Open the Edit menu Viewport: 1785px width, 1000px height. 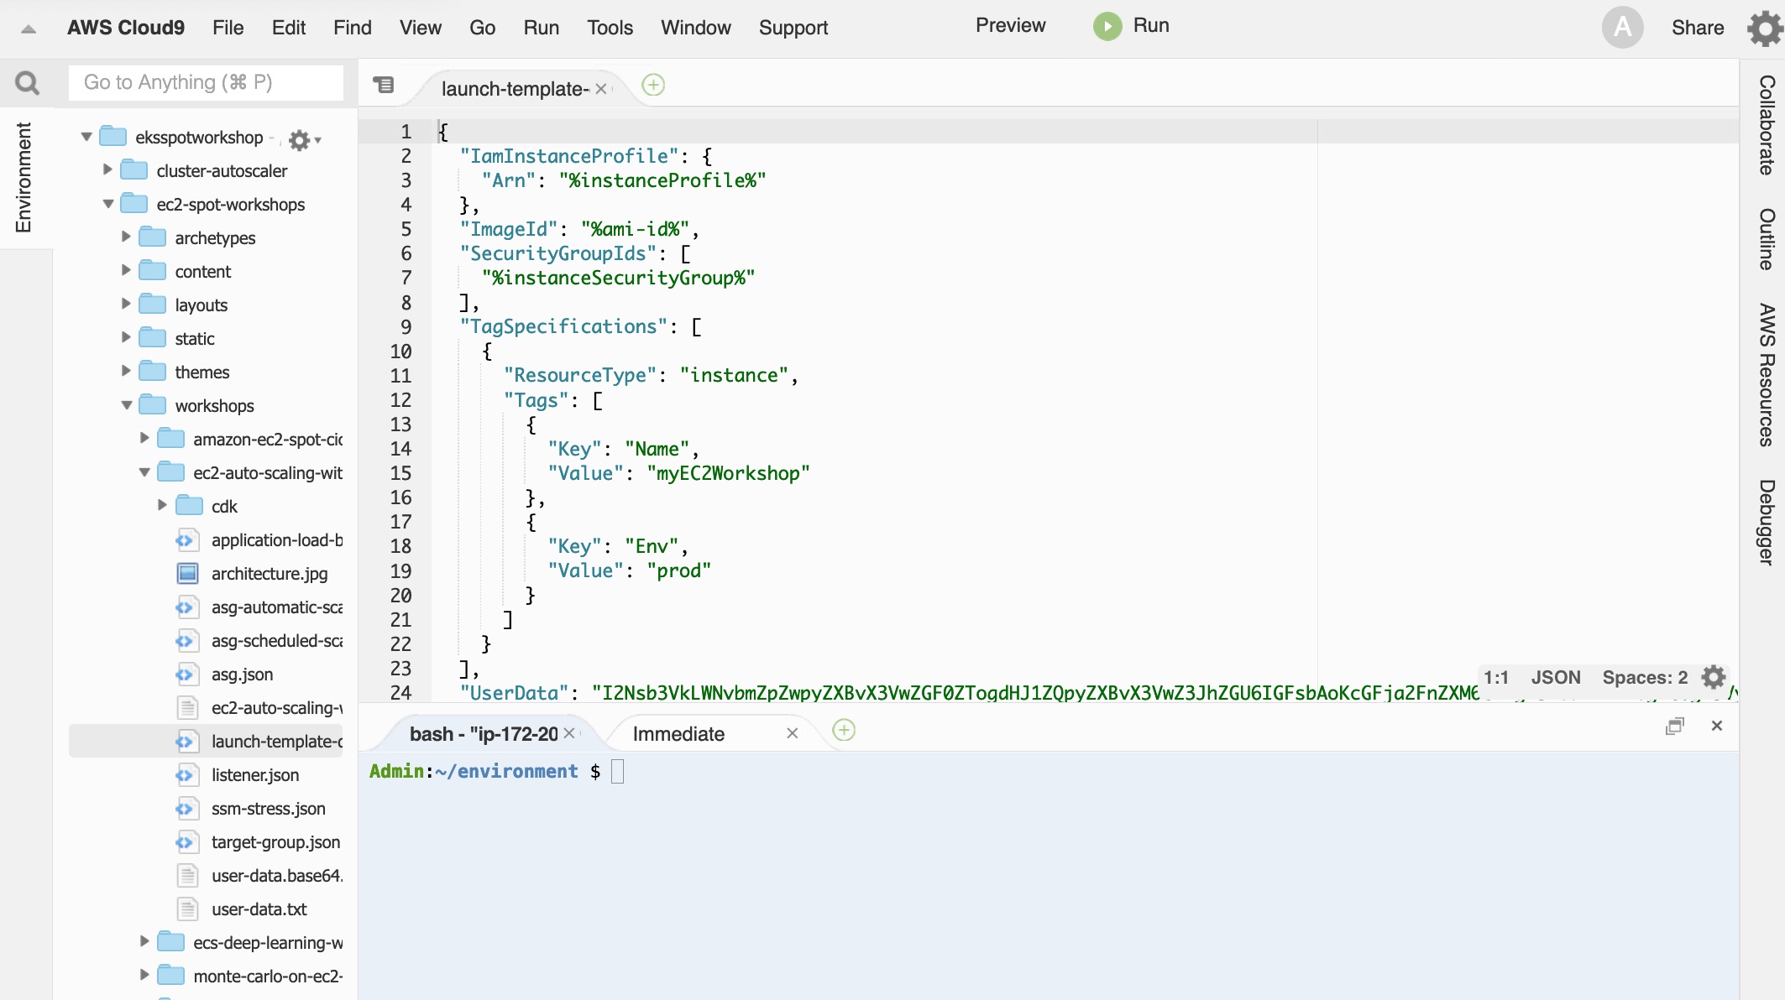[288, 27]
